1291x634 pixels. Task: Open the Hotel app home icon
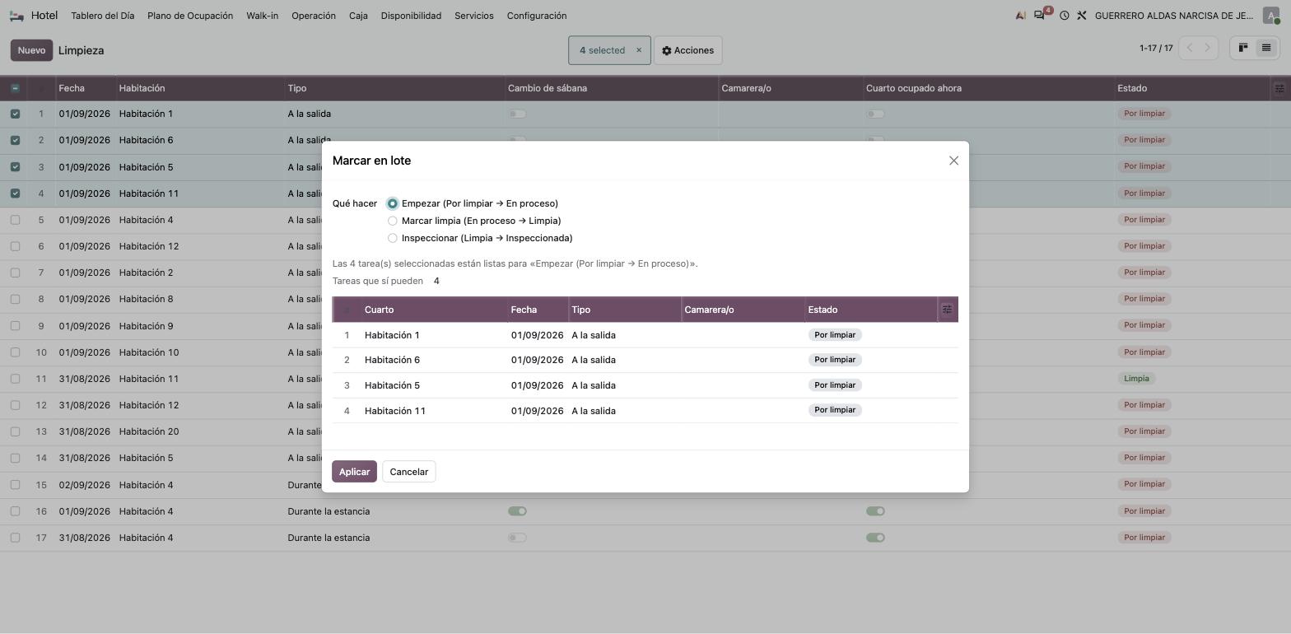coord(16,16)
